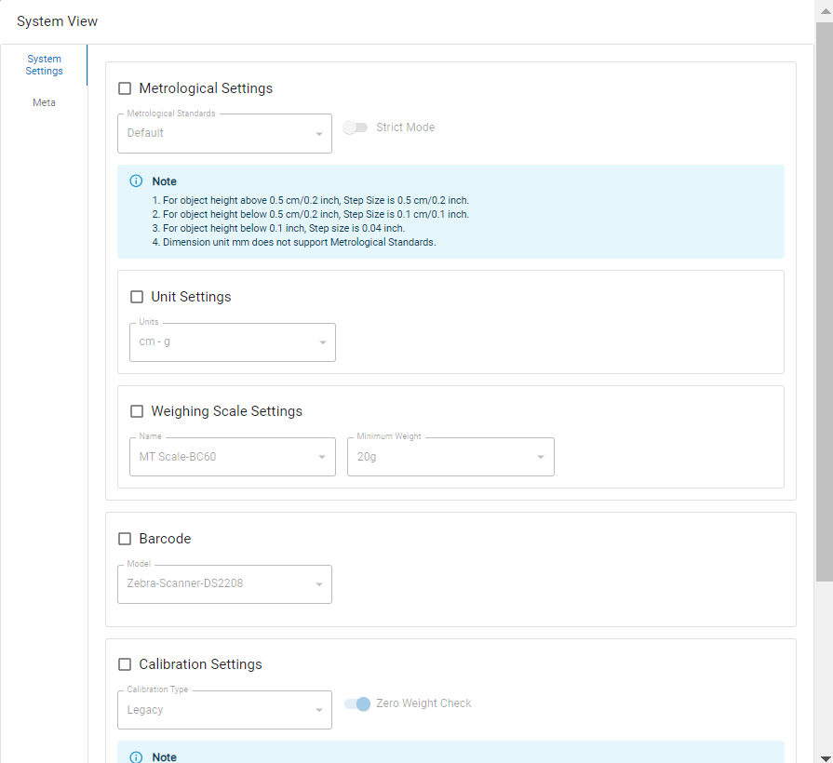Click the Weighing Scale Settings label

point(226,411)
